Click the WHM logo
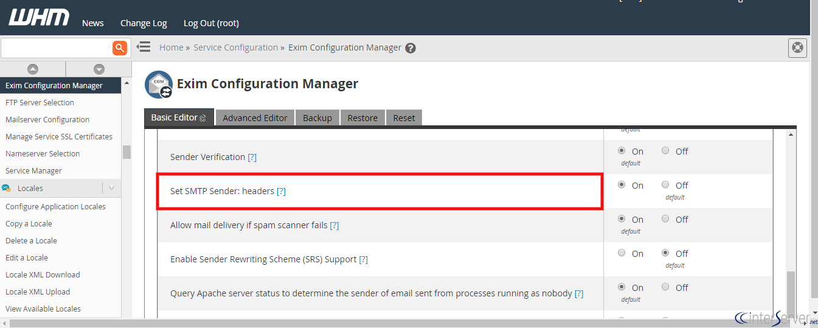This screenshot has width=818, height=328. coord(39,18)
